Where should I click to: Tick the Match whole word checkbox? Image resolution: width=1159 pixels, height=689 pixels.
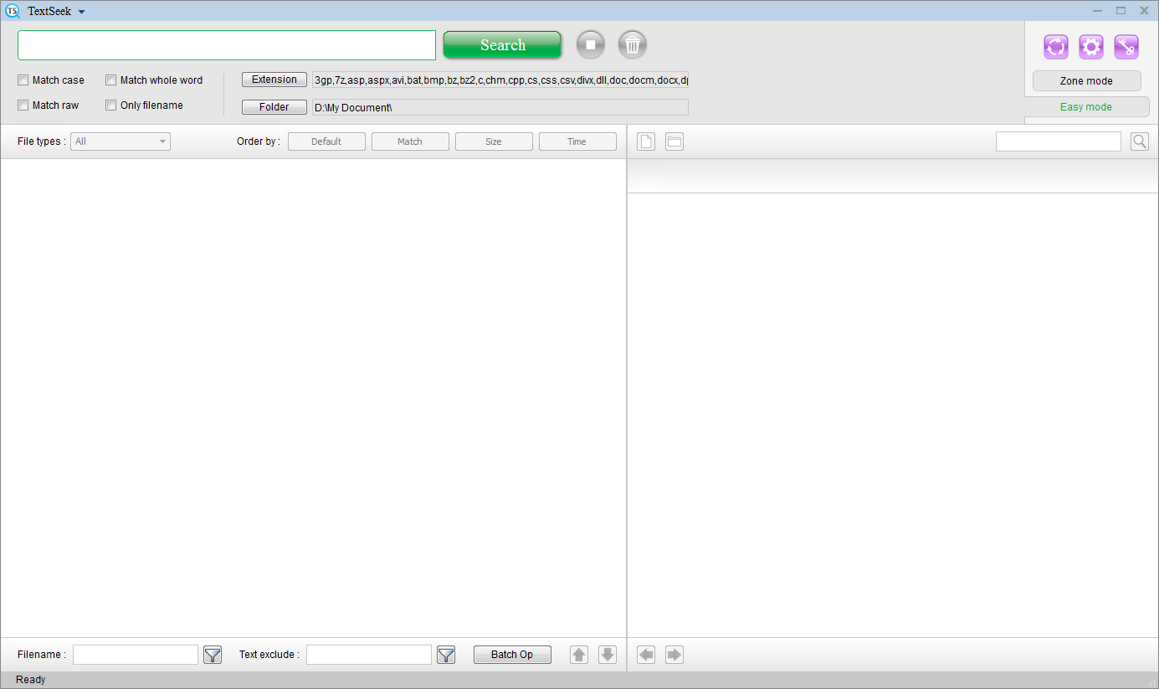tap(111, 80)
